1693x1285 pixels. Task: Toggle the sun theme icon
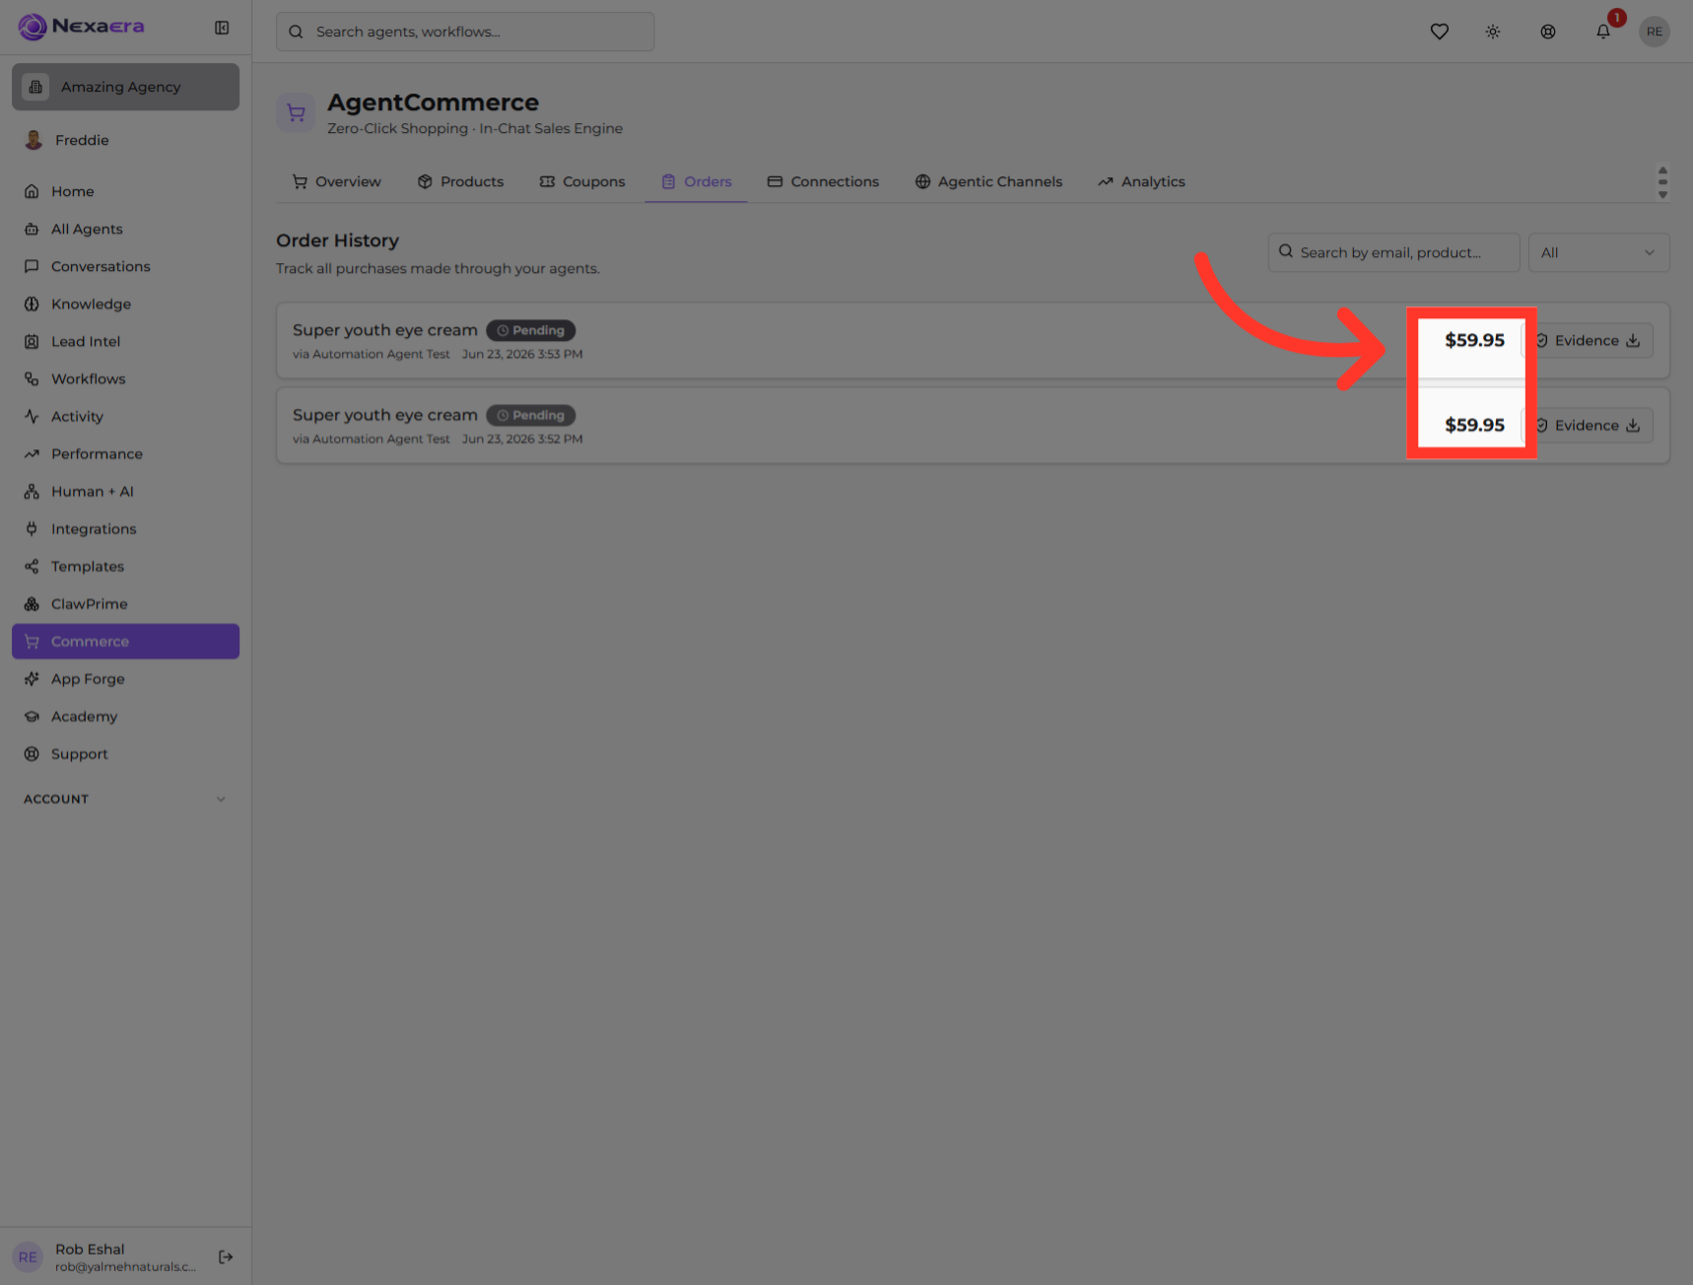click(x=1493, y=32)
